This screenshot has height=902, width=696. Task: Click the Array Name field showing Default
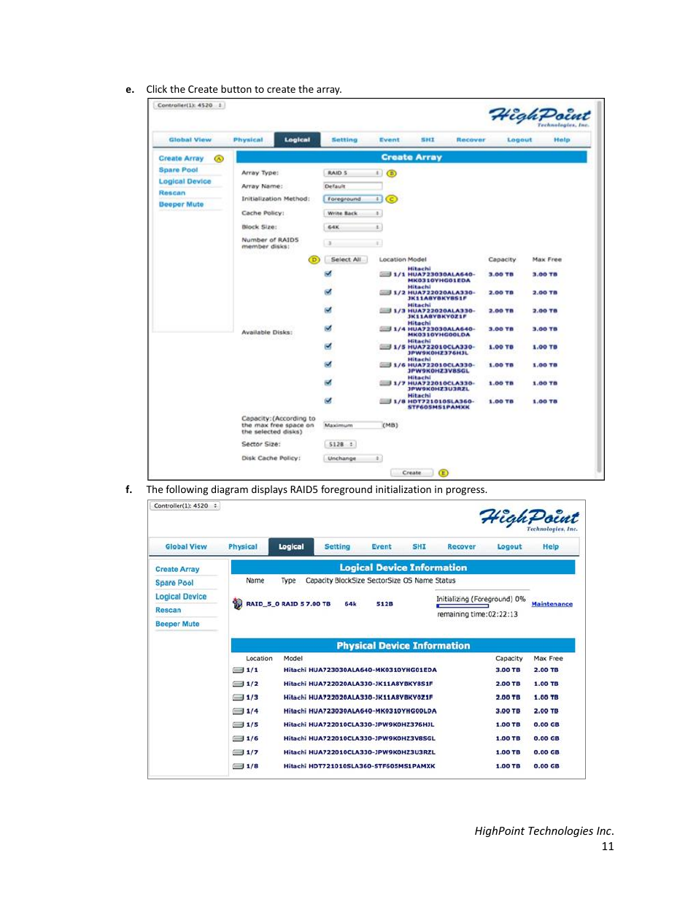tap(353, 186)
